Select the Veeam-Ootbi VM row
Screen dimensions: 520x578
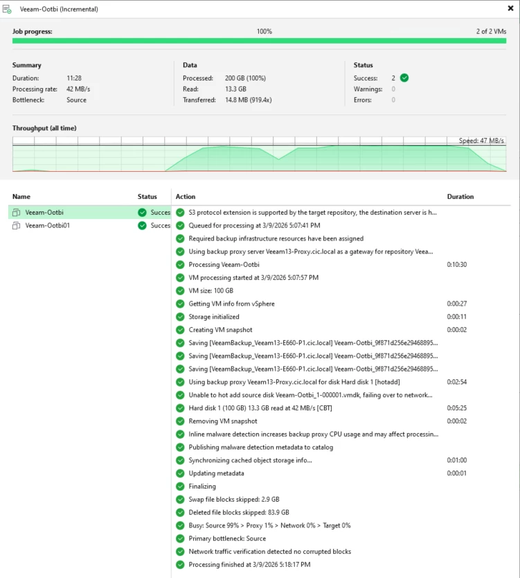point(89,212)
